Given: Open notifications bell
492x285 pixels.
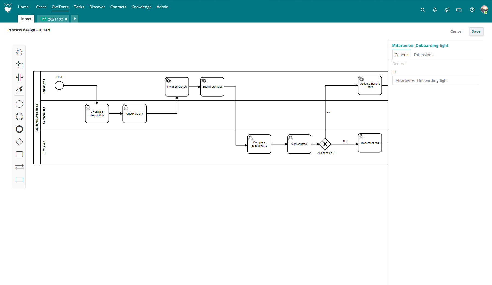Looking at the screenshot, I should 435,10.
